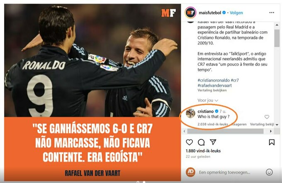Like cristiano's comment with the small heart
The width and height of the screenshot is (282, 183).
(267, 117)
